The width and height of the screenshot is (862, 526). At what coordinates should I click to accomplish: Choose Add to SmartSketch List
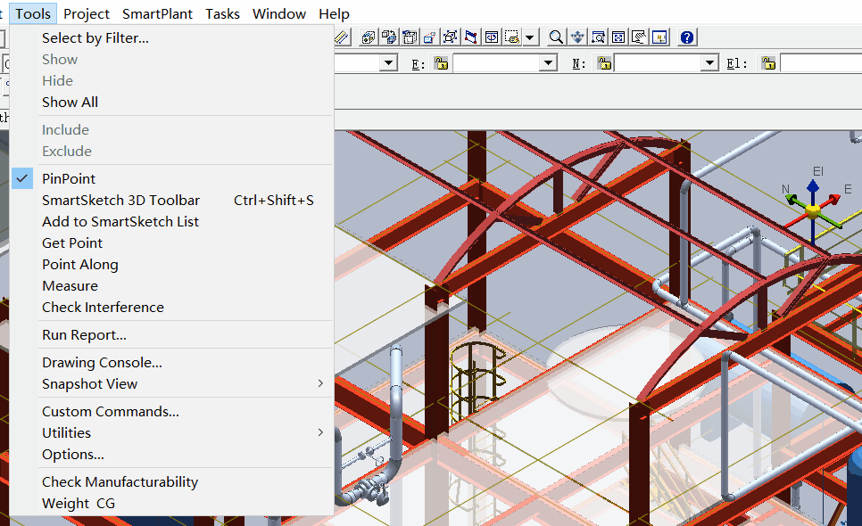tap(172, 221)
